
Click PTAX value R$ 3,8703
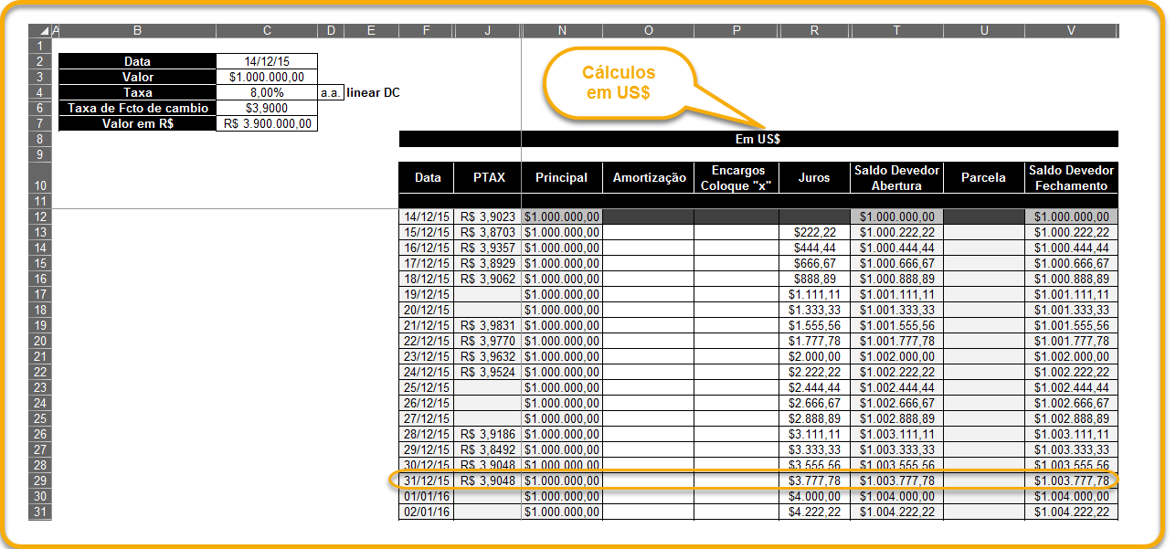click(487, 232)
